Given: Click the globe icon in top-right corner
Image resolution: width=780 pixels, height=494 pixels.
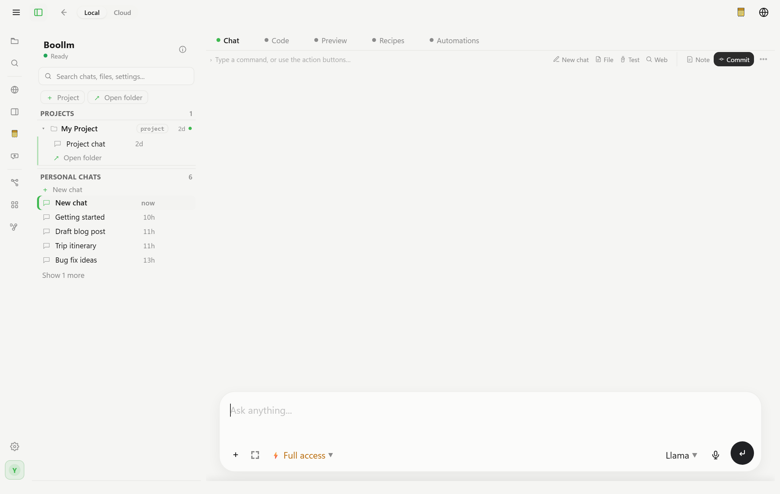Looking at the screenshot, I should click(x=764, y=12).
